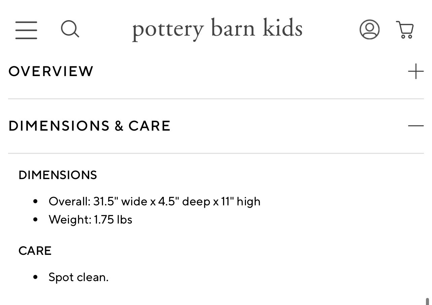432x305 pixels.
Task: Open the hamburger navigation menu
Action: pyautogui.click(x=26, y=30)
